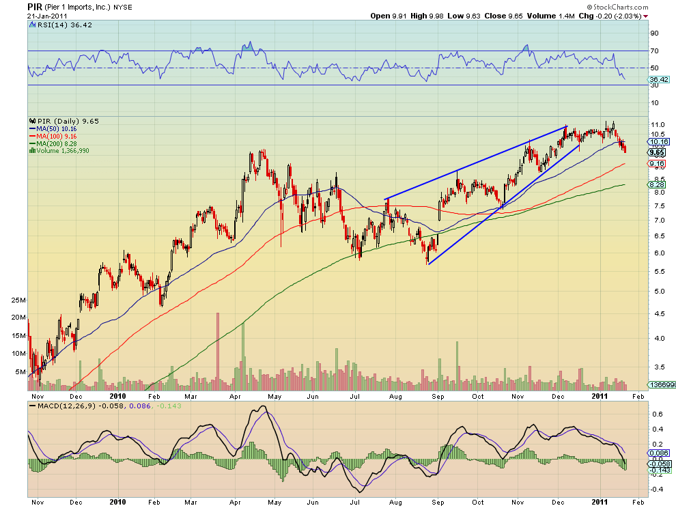Click the Jul label on price chart date axis
Screen dimensions: 676x508
click(x=355, y=396)
